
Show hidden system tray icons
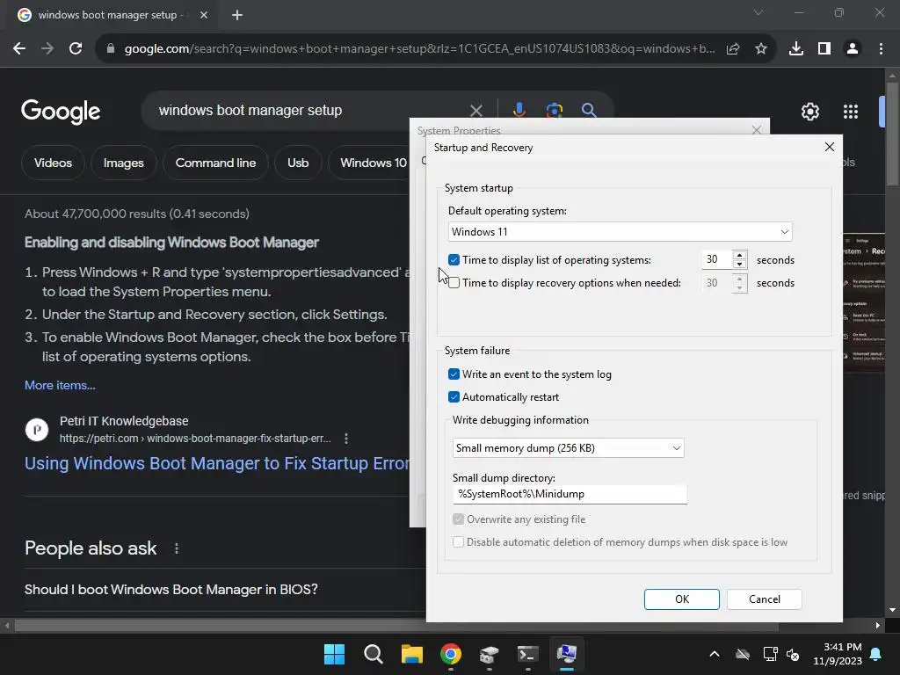coord(715,654)
